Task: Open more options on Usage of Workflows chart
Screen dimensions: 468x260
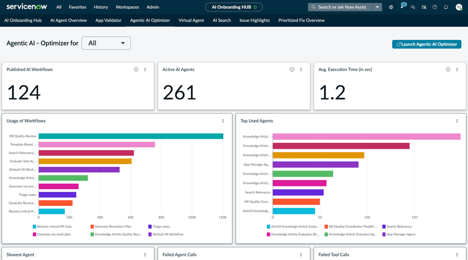Action: pos(223,121)
